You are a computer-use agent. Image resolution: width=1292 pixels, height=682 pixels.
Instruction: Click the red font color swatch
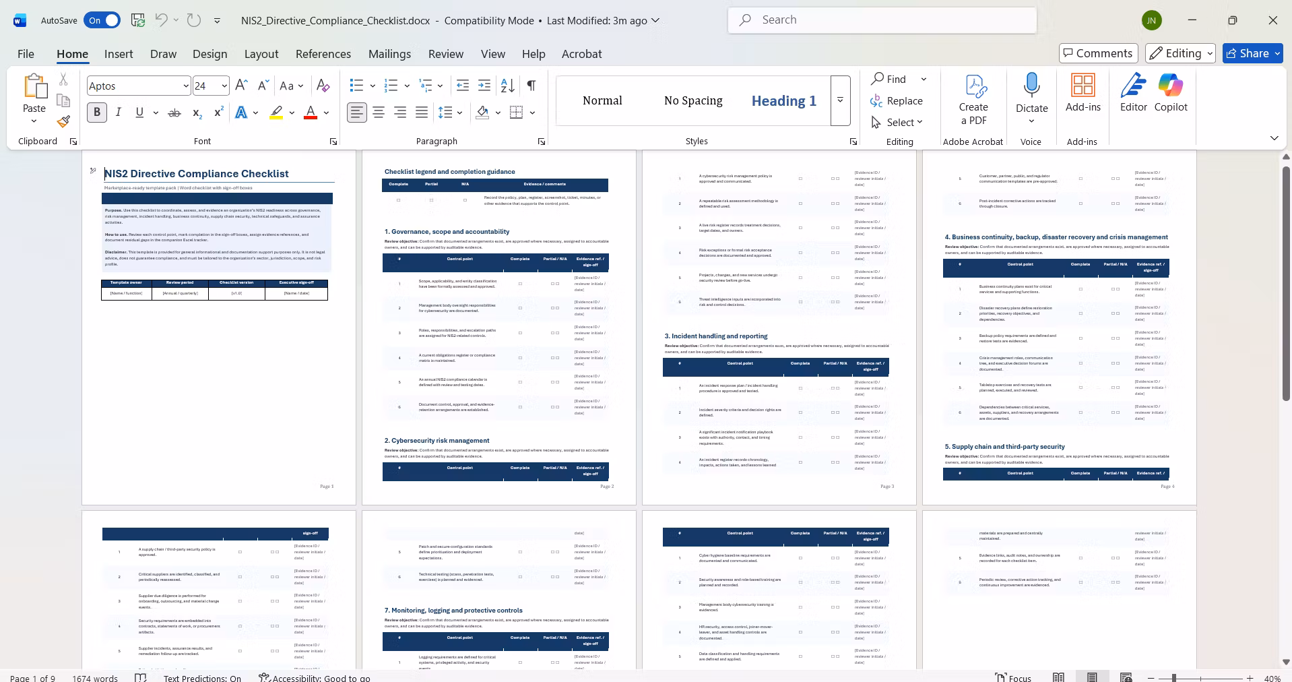(311, 113)
